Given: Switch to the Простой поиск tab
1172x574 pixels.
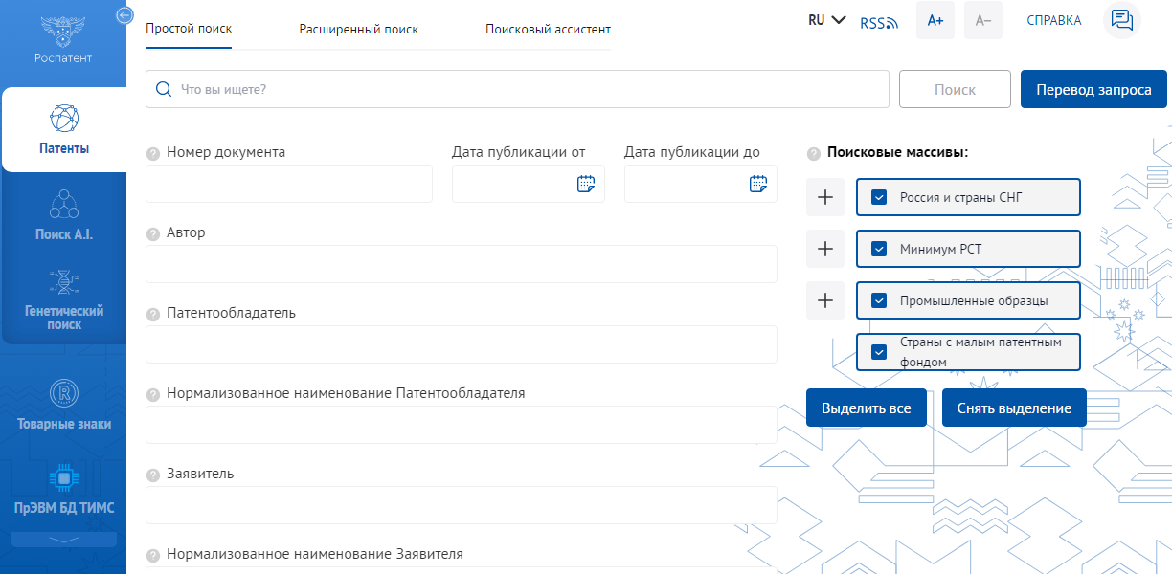Looking at the screenshot, I should pyautogui.click(x=189, y=29).
